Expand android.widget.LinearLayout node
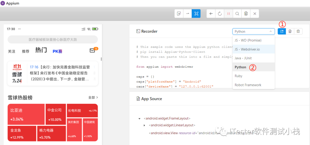This screenshot has height=145, width=310. (144, 125)
